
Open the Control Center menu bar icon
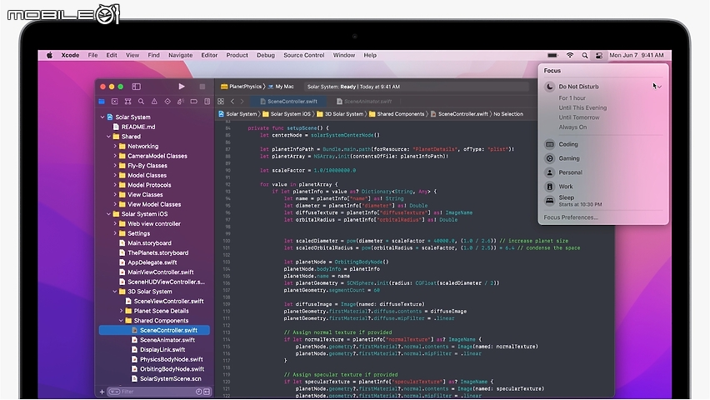click(598, 55)
